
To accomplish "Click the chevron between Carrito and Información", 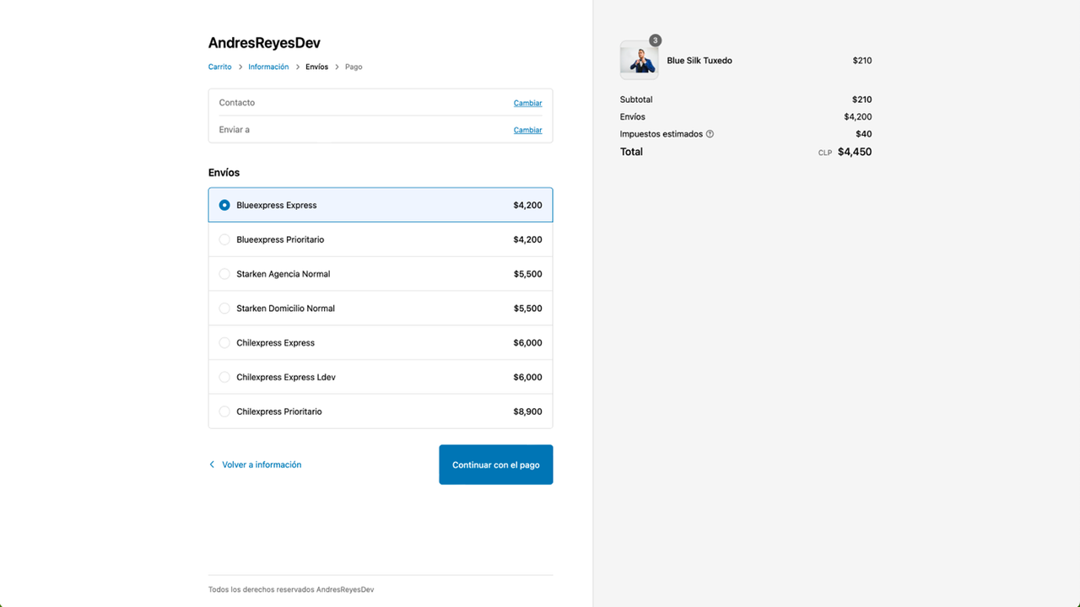I will click(x=240, y=67).
